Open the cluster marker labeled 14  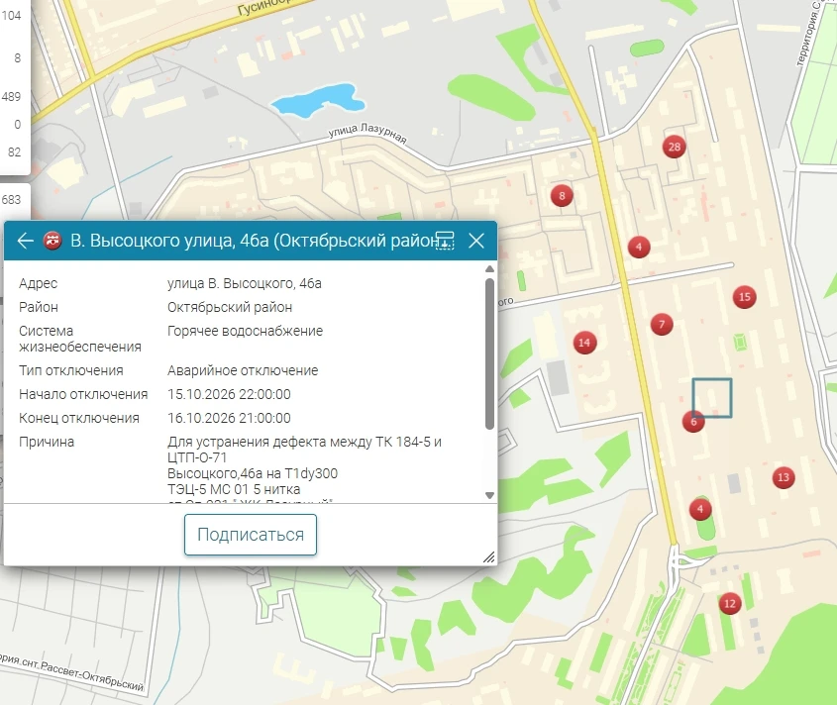click(x=584, y=343)
